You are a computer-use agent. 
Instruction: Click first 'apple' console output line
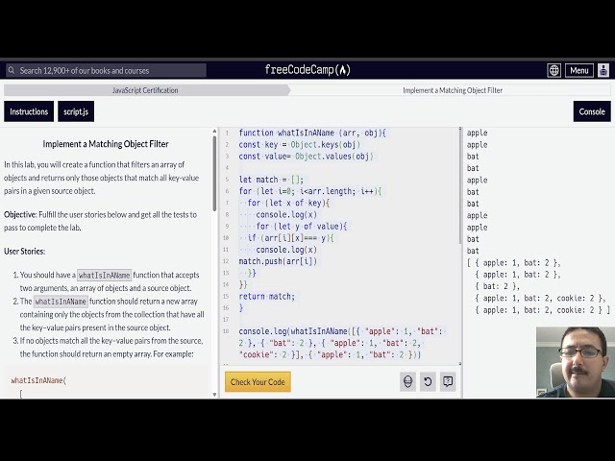[x=477, y=133]
